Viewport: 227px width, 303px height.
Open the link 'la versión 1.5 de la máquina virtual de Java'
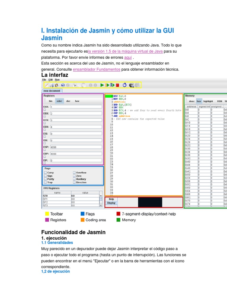[x=125, y=51]
